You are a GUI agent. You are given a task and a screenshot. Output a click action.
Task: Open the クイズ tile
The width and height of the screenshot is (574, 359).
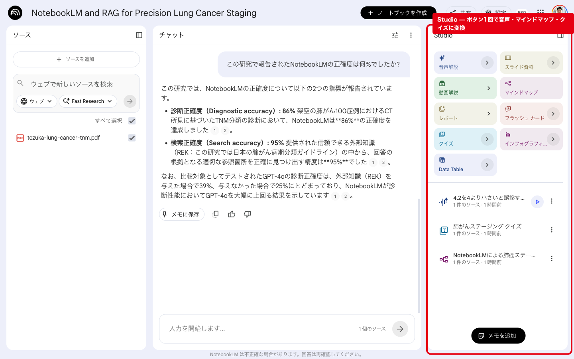(x=465, y=139)
